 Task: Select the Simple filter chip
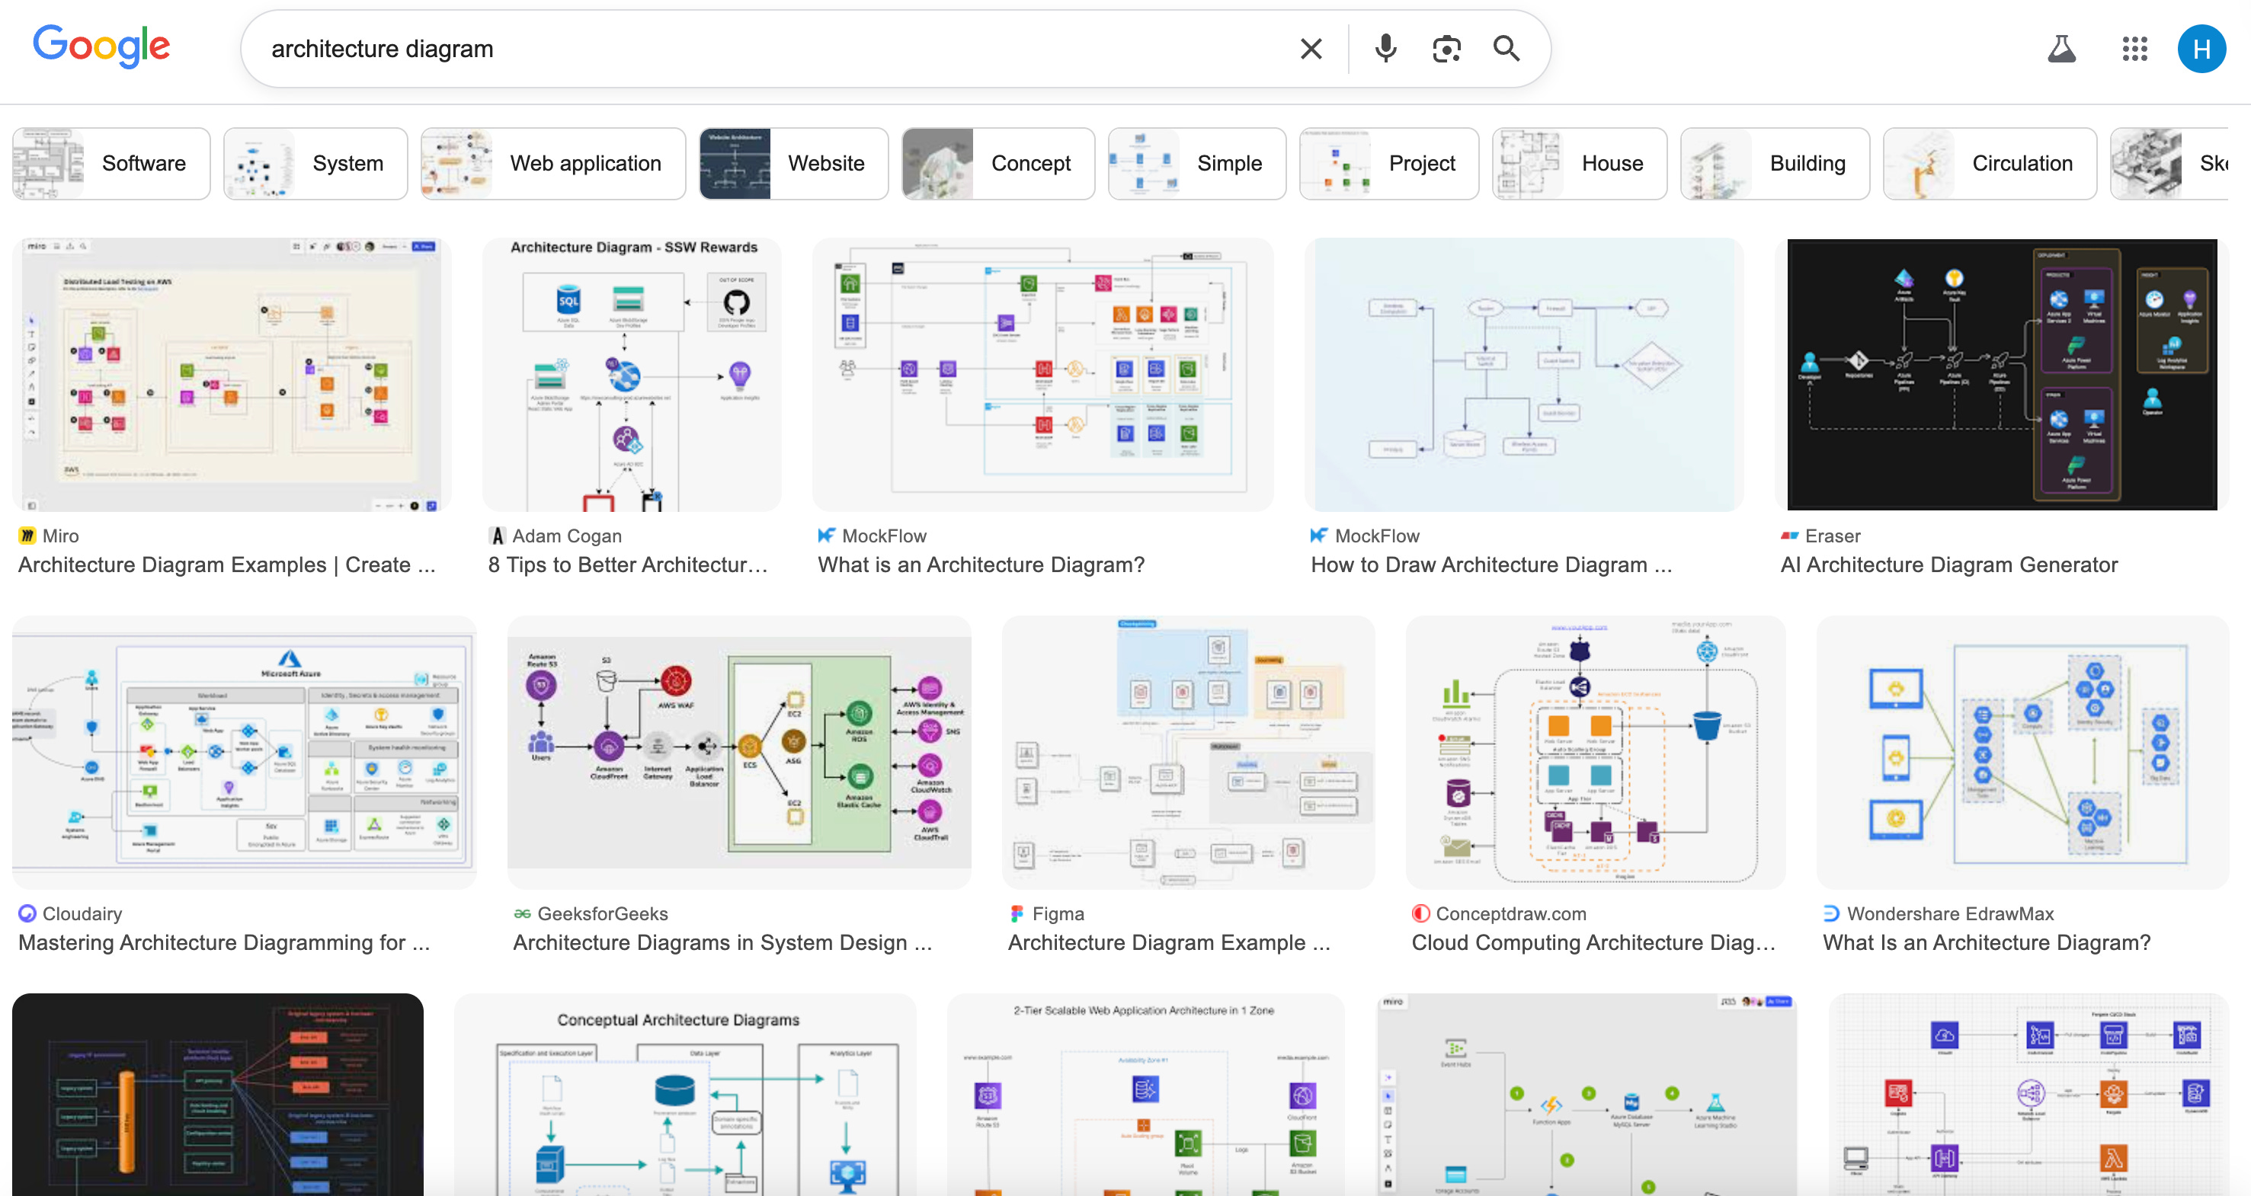pos(1197,163)
